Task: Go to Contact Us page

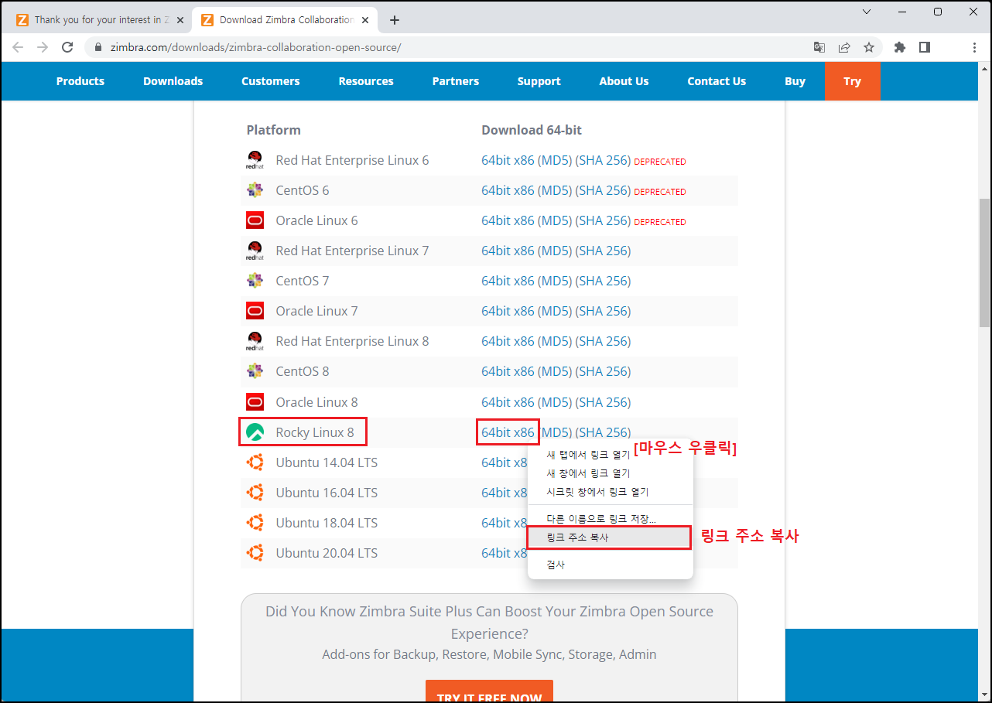Action: coord(717,81)
